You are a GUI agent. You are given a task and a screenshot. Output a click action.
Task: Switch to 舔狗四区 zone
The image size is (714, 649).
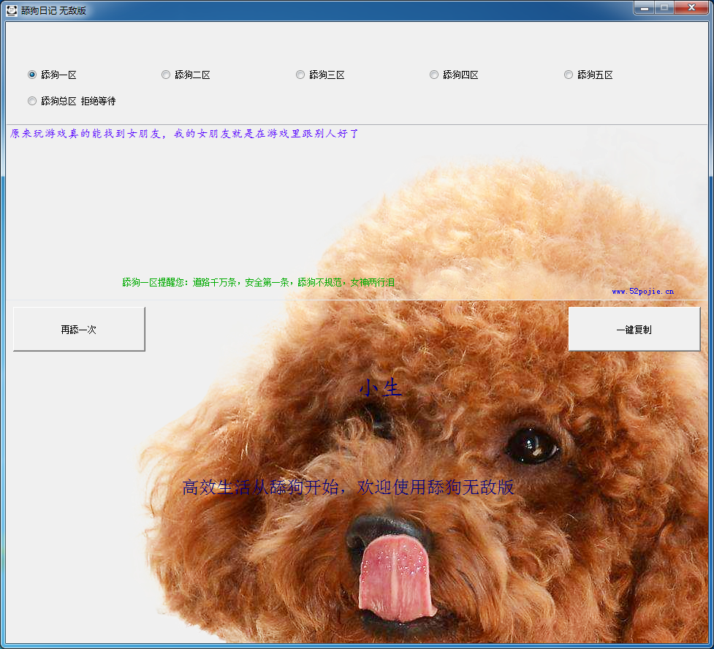[454, 75]
